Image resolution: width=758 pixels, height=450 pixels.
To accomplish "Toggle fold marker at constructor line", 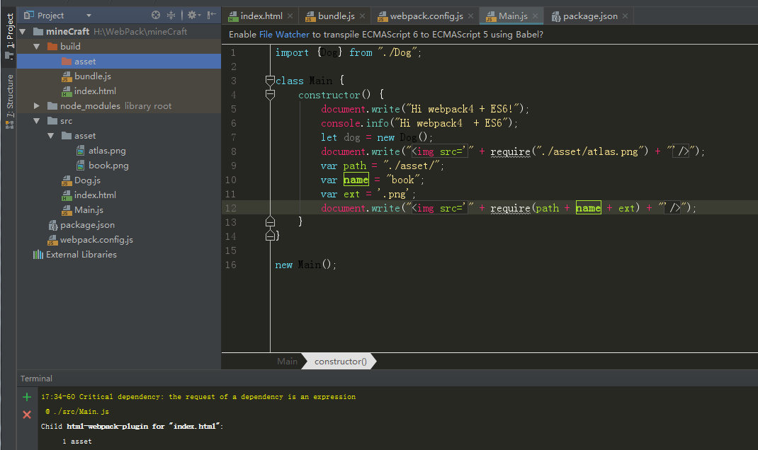I will (x=270, y=95).
